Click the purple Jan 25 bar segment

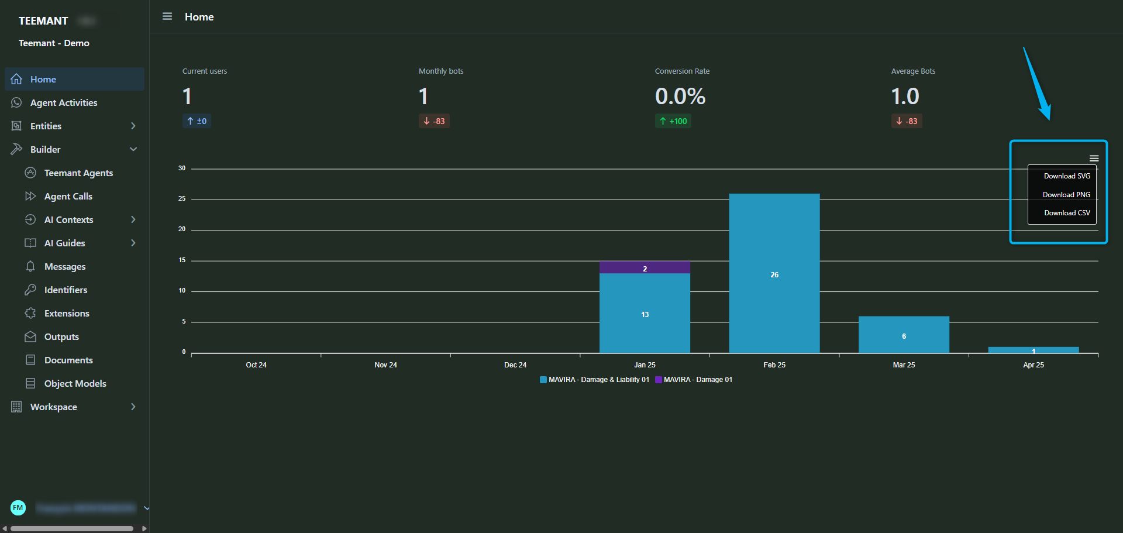click(x=645, y=267)
